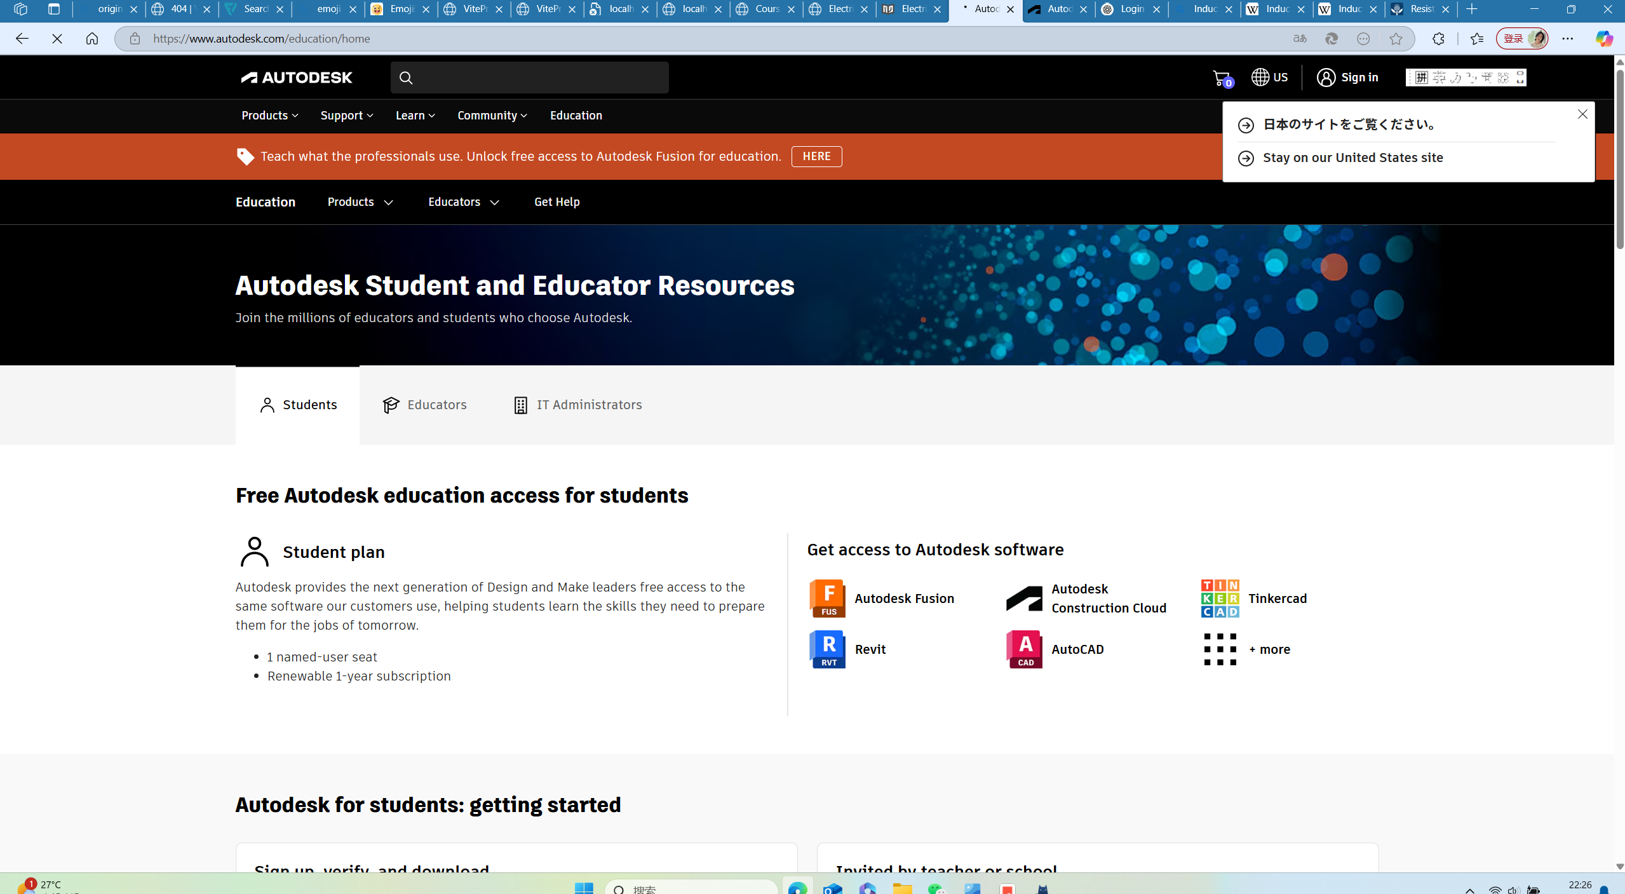The height and width of the screenshot is (894, 1625).
Task: Go back with browser back arrow
Action: tap(22, 39)
